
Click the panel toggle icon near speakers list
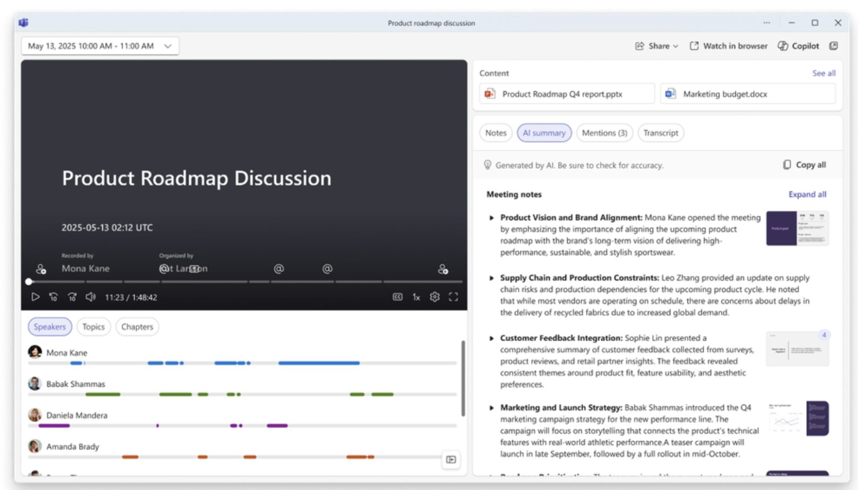pos(451,460)
